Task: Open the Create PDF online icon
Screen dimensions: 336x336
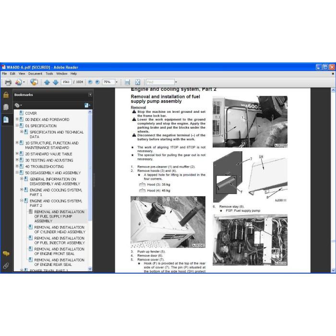Action: click(19, 82)
